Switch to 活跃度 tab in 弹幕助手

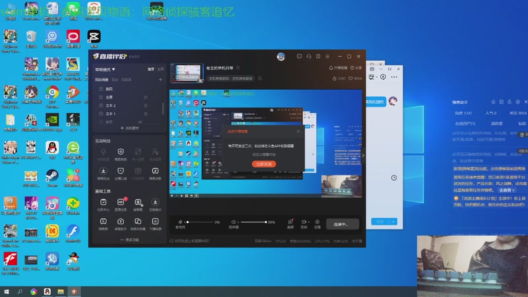coord(497,123)
